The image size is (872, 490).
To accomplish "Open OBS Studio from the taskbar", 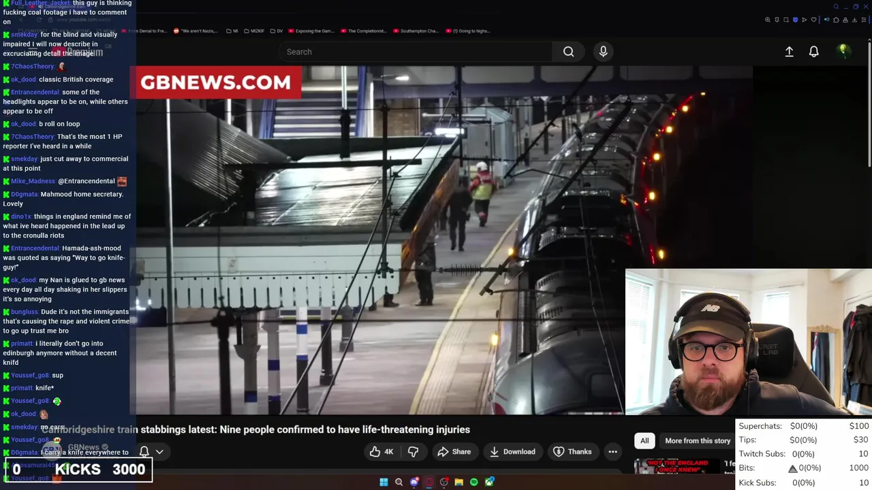I will click(443, 483).
